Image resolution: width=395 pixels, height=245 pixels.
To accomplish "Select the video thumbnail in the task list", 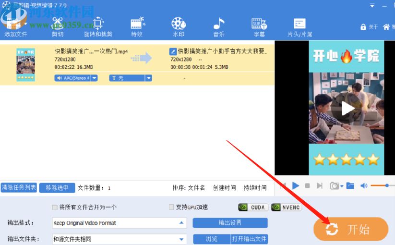I will click(26, 65).
